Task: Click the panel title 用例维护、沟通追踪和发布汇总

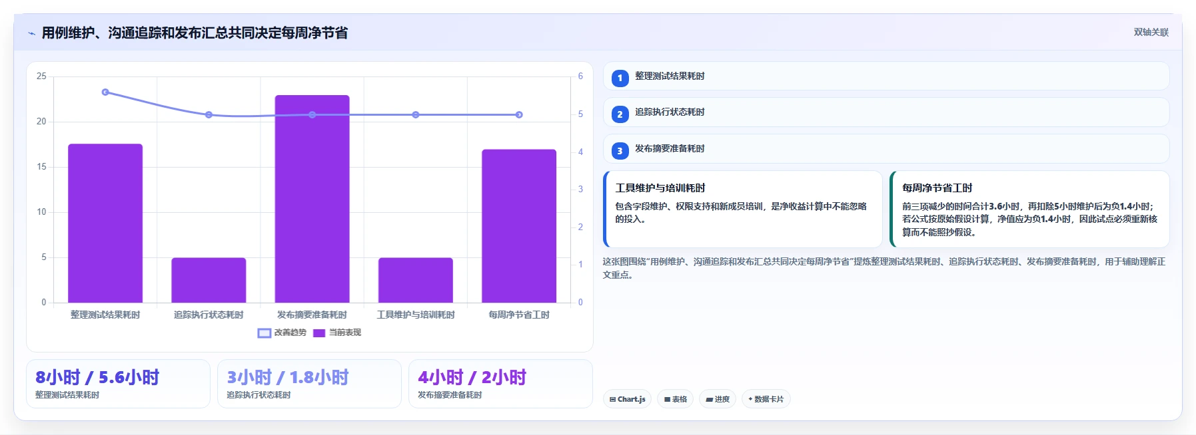Action: point(195,33)
